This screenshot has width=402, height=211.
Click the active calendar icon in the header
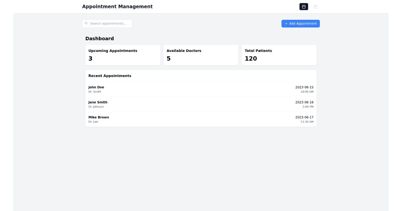click(x=304, y=6)
